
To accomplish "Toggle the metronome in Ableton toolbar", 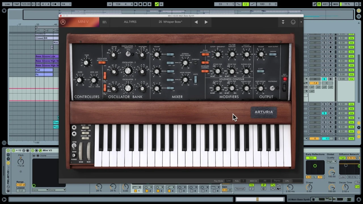I will [54, 4].
